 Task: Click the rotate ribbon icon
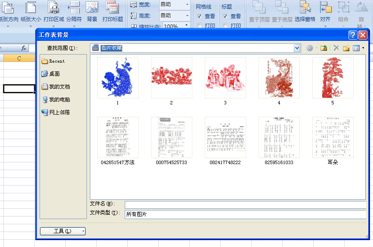(361, 7)
